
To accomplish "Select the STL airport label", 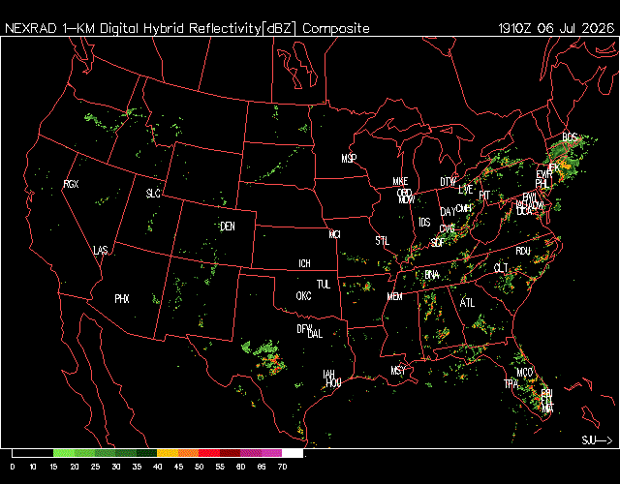I will coord(382,241).
